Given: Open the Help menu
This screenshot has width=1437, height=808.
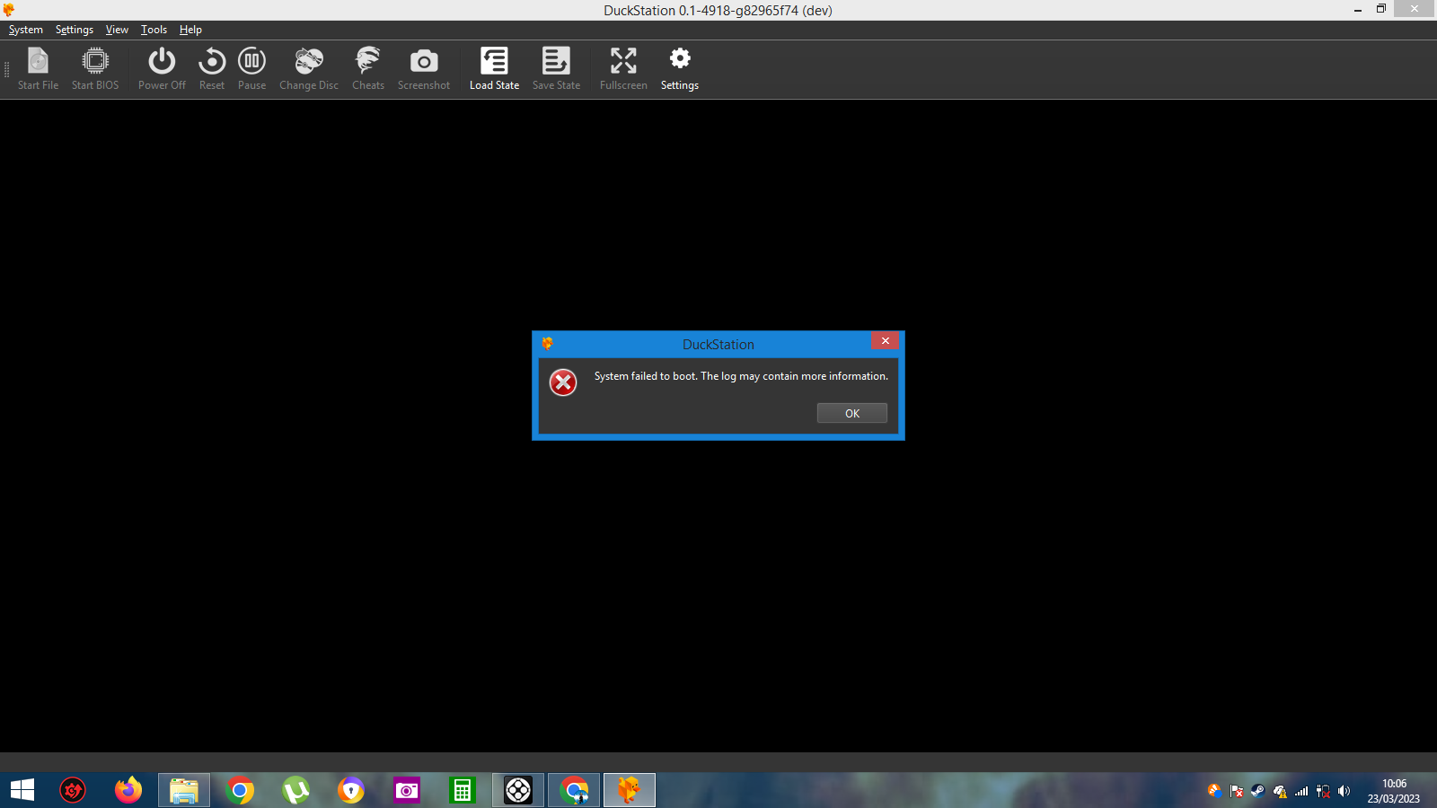Looking at the screenshot, I should pos(190,30).
